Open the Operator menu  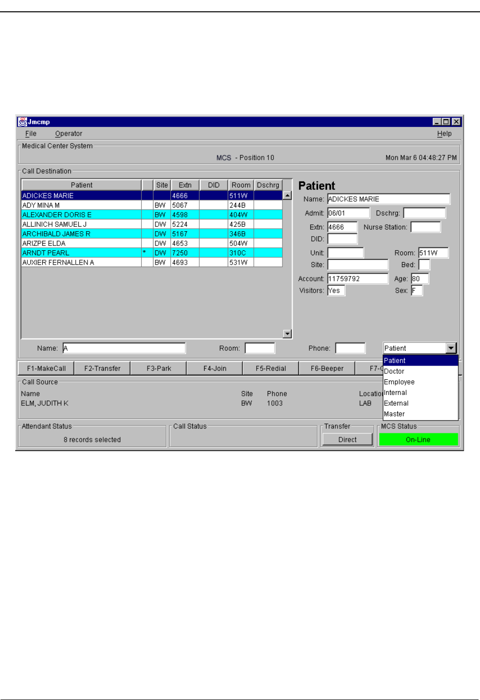click(x=68, y=133)
